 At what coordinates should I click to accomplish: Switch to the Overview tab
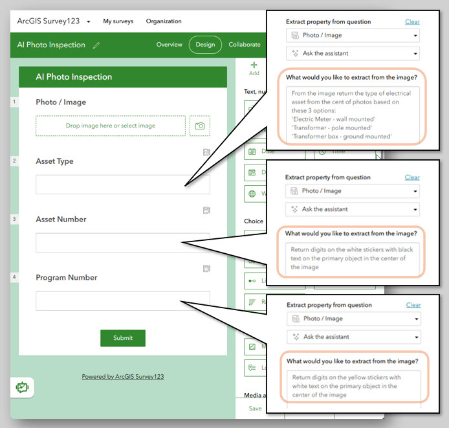170,45
